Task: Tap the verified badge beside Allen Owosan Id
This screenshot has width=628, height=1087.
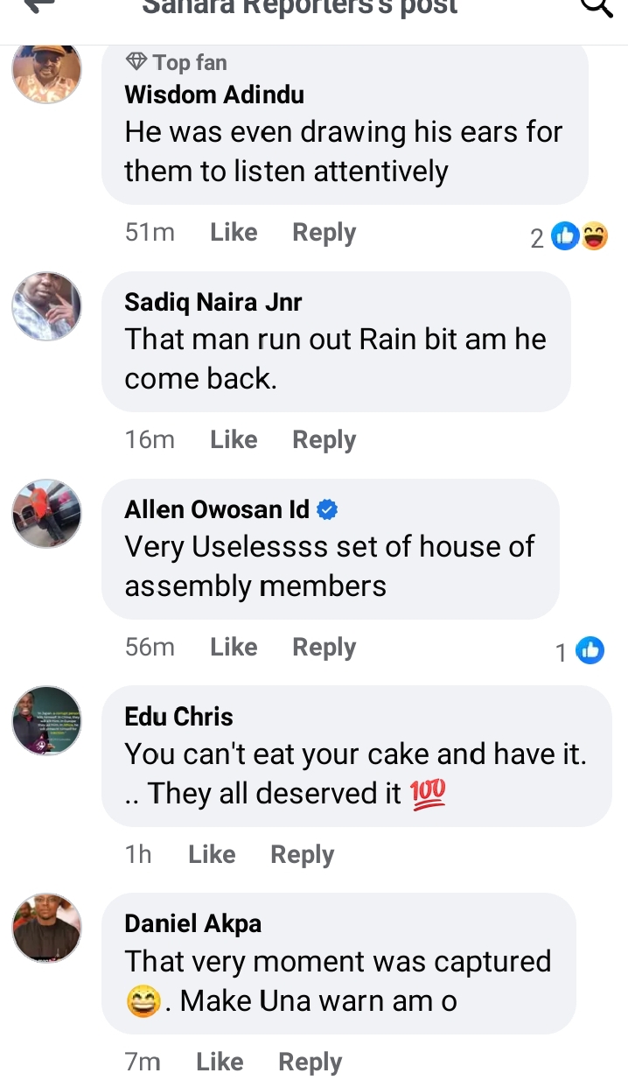Action: click(326, 509)
